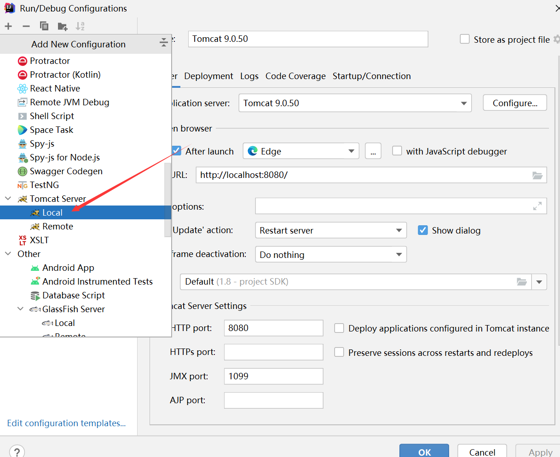Viewport: 560px width, 457px height.
Task: Toggle the After launch checkbox
Action: 176,151
